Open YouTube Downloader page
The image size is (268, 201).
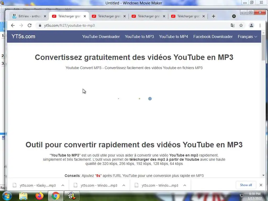[101, 37]
